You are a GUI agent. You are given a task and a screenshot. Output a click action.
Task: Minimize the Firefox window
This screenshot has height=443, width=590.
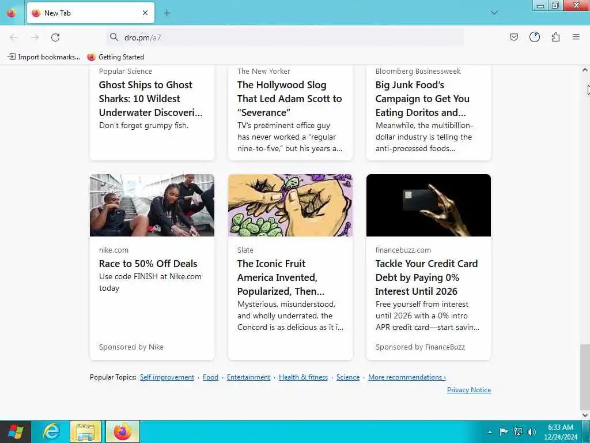pos(540,5)
